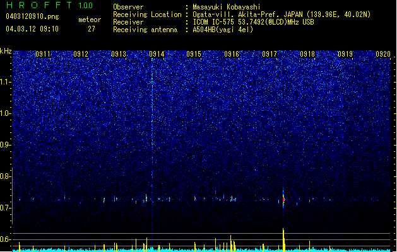Screen dimensions: 397x252
Task: Click the 1.0 kHz frequency axis label
Action: click(5, 113)
